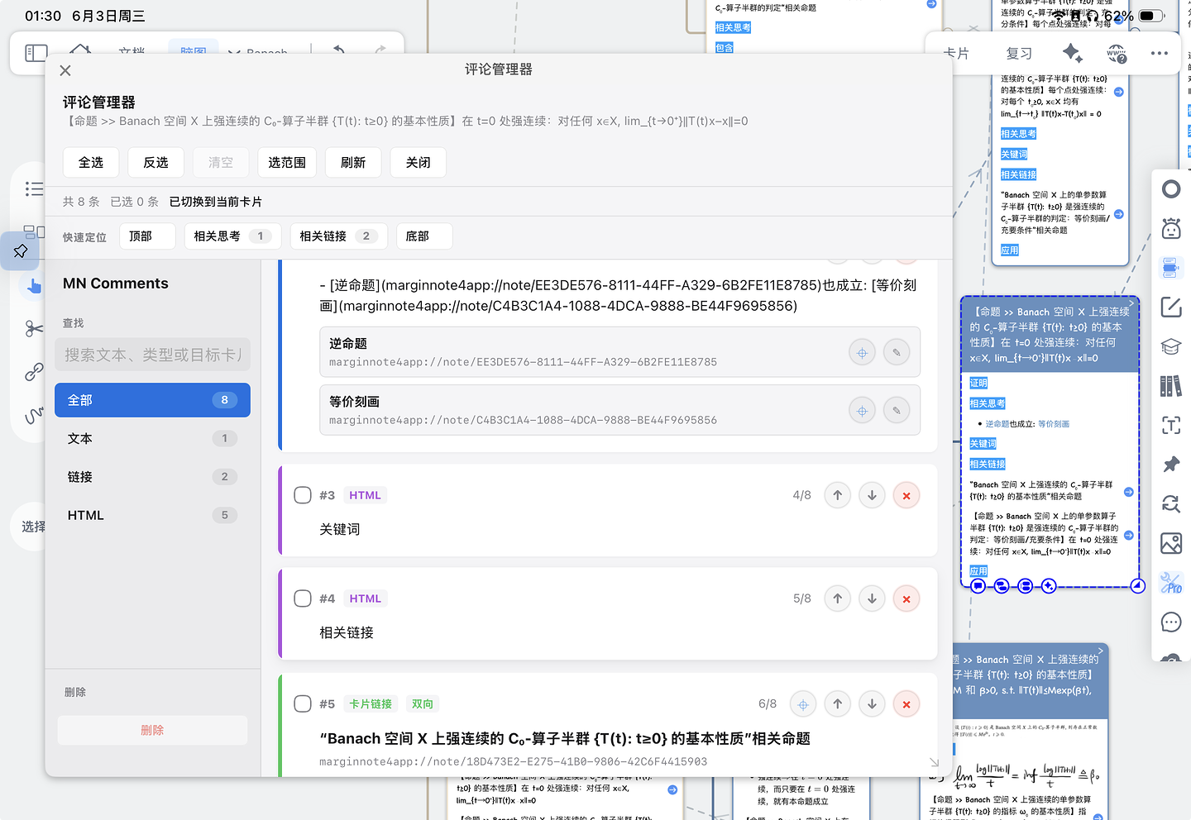This screenshot has height=820, width=1191.
Task: Delete comment #5 card link
Action: [906, 704]
